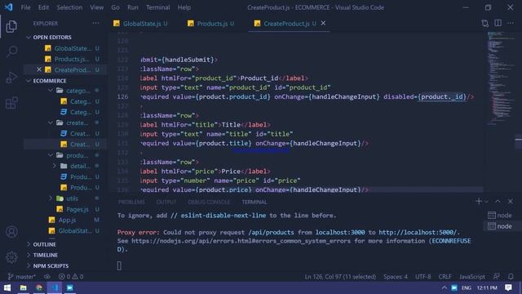Open File Explorer from the taskbar
This screenshot has width=522, height=294.
(x=23, y=287)
